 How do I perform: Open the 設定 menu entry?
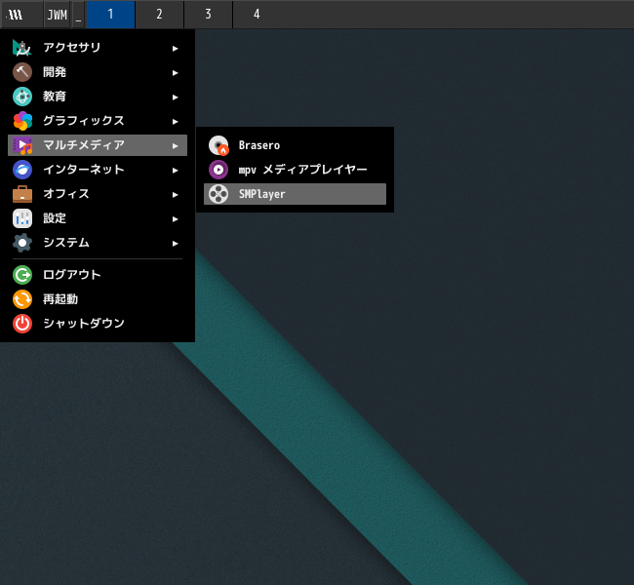98,218
